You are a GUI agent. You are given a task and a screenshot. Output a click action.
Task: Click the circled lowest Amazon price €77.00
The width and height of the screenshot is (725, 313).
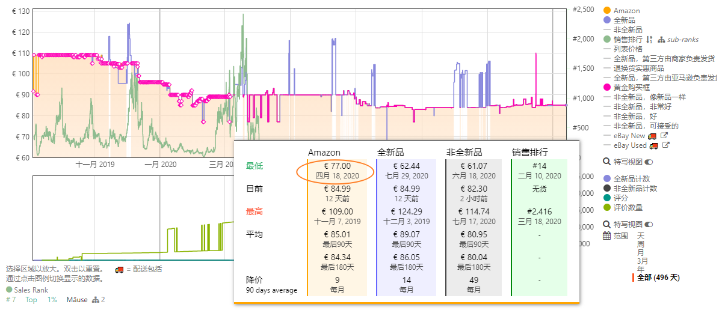(336, 171)
